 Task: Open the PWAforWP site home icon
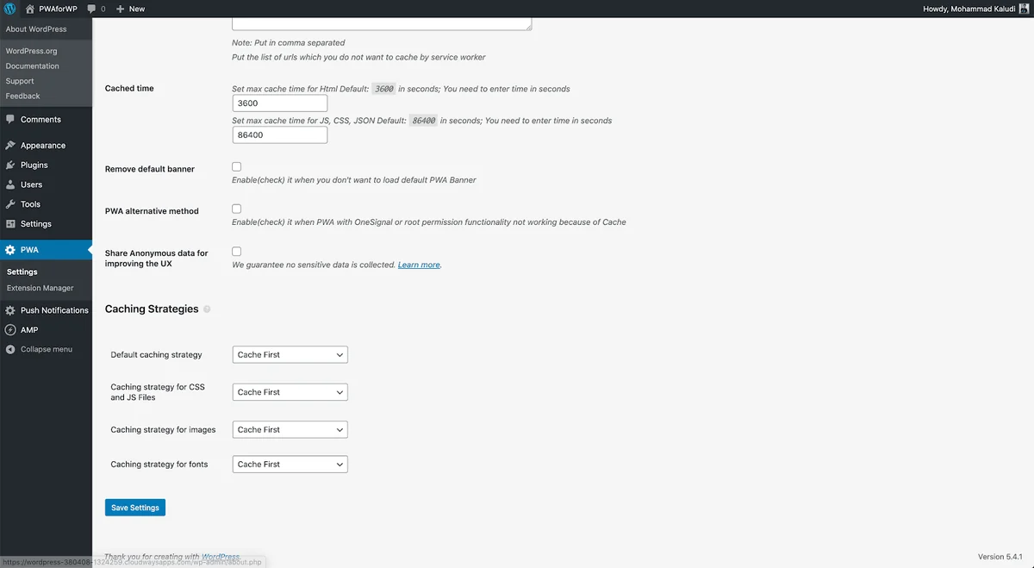pos(30,9)
